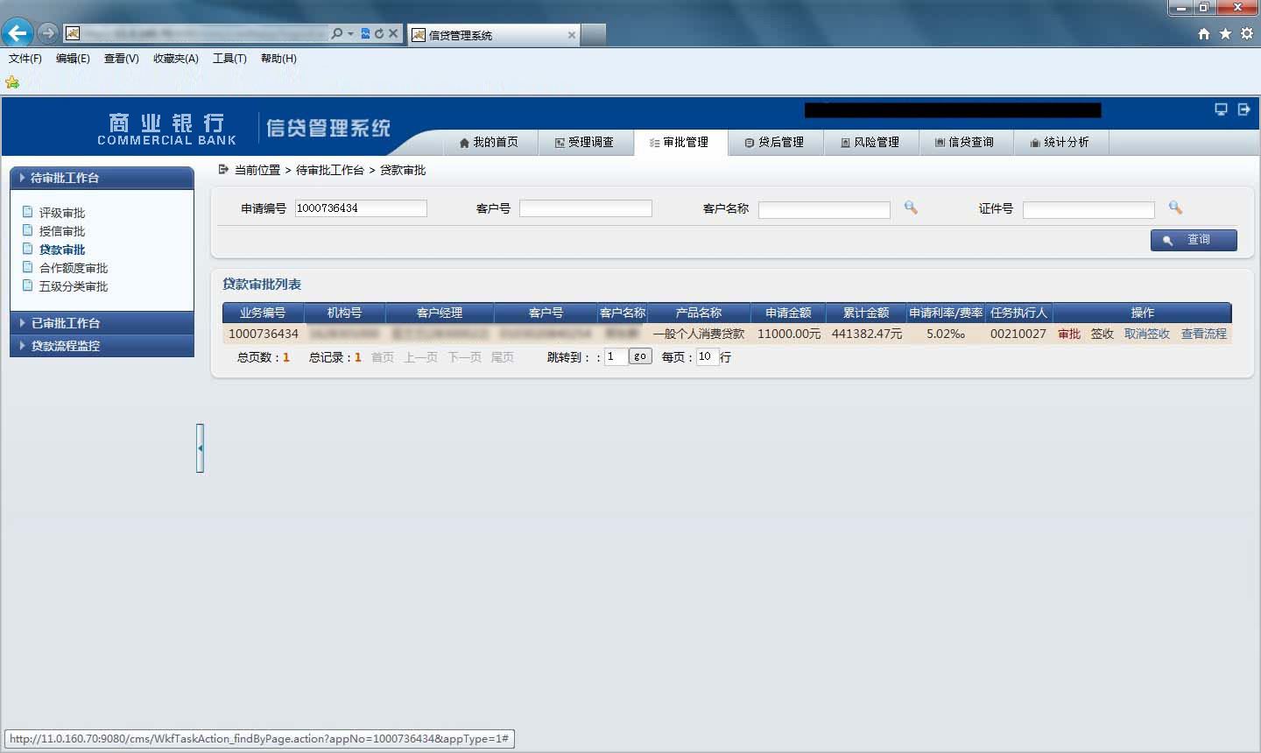The image size is (1261, 753).
Task: Click the 客户名称 input field
Action: click(x=824, y=209)
